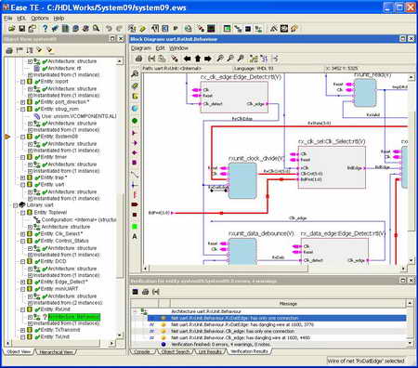Viewport: 418px width, 368px height.
Task: Click the Save disk icon in main toolbar
Action: [x=21, y=29]
